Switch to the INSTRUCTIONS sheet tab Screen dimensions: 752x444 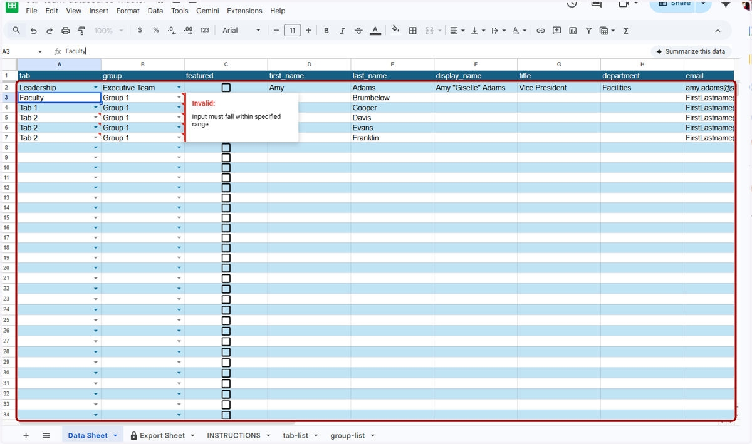point(234,435)
